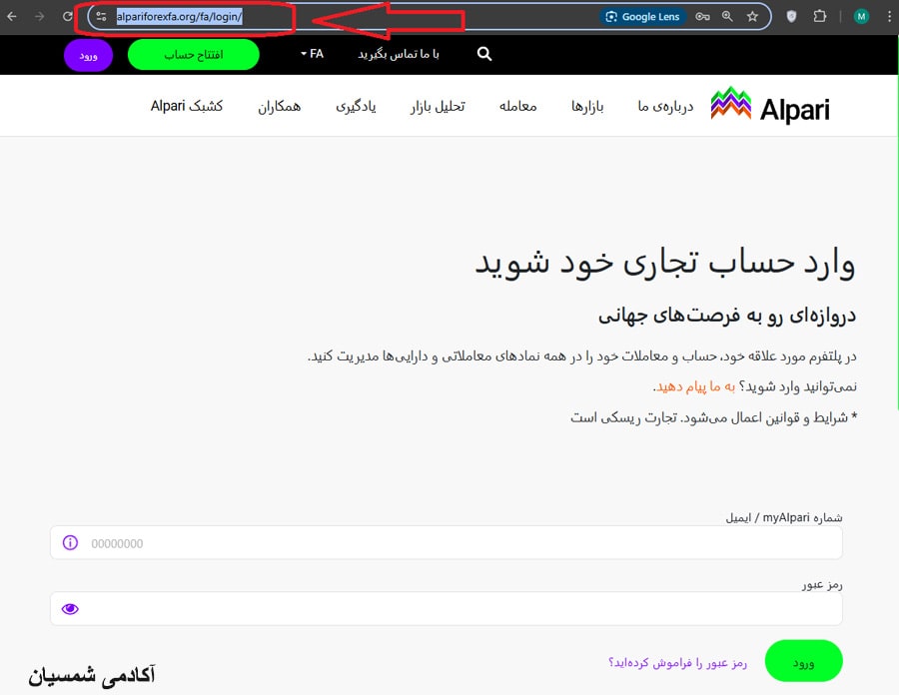This screenshot has height=695, width=899.
Task: Click the green افتتاح حساب button
Action: 194,55
